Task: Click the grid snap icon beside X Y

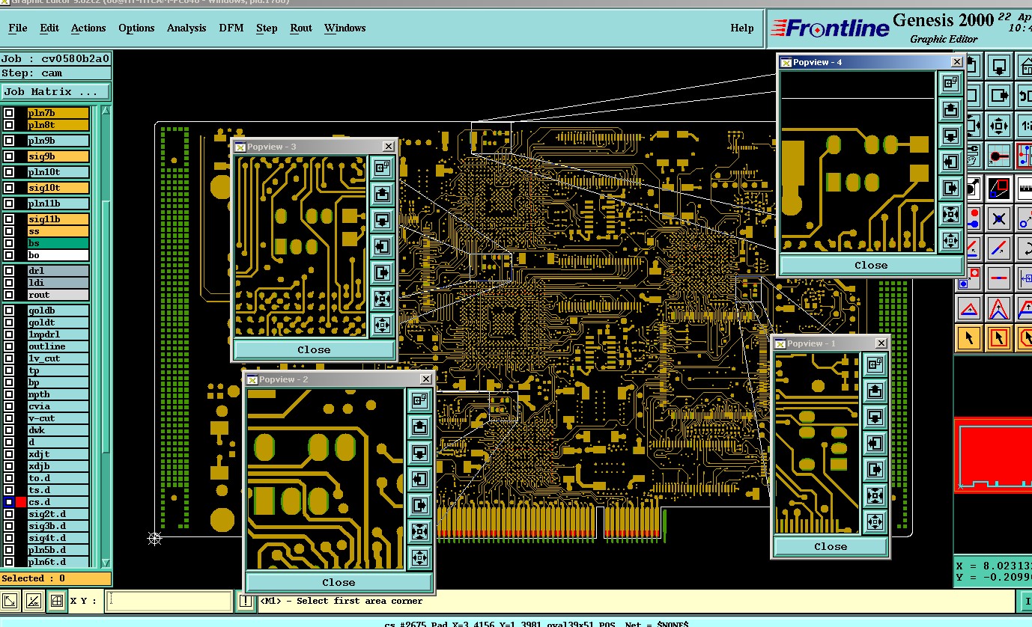Action: click(56, 600)
